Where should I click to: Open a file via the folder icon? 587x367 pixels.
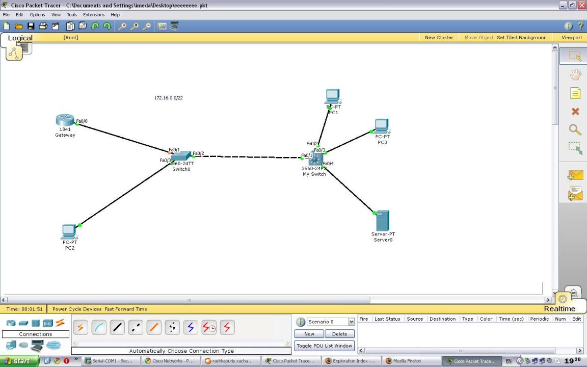19,26
